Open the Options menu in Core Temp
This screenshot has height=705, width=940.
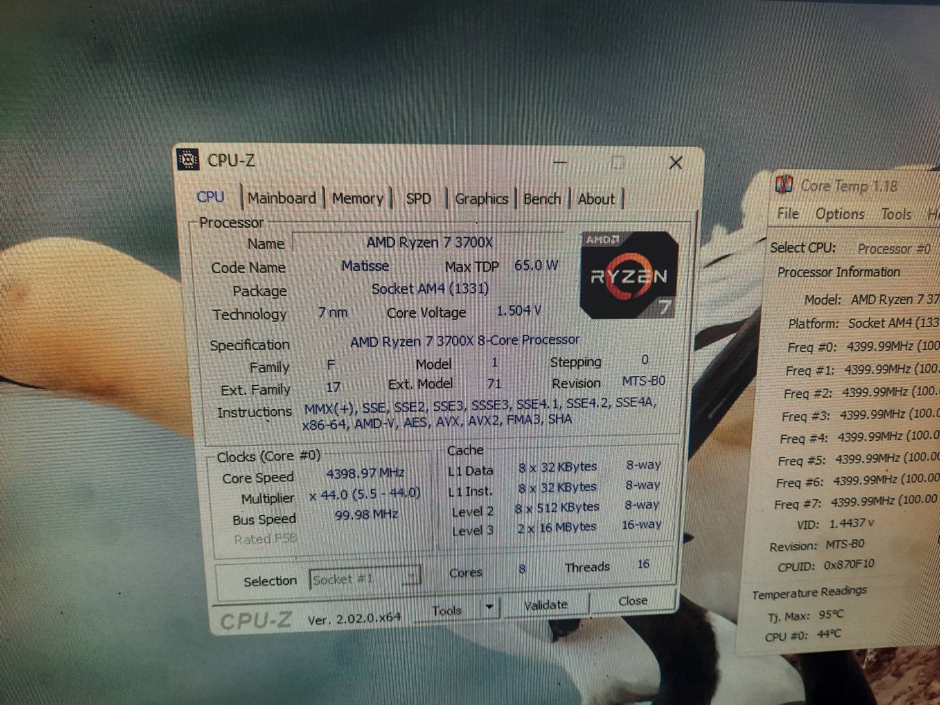tap(840, 214)
